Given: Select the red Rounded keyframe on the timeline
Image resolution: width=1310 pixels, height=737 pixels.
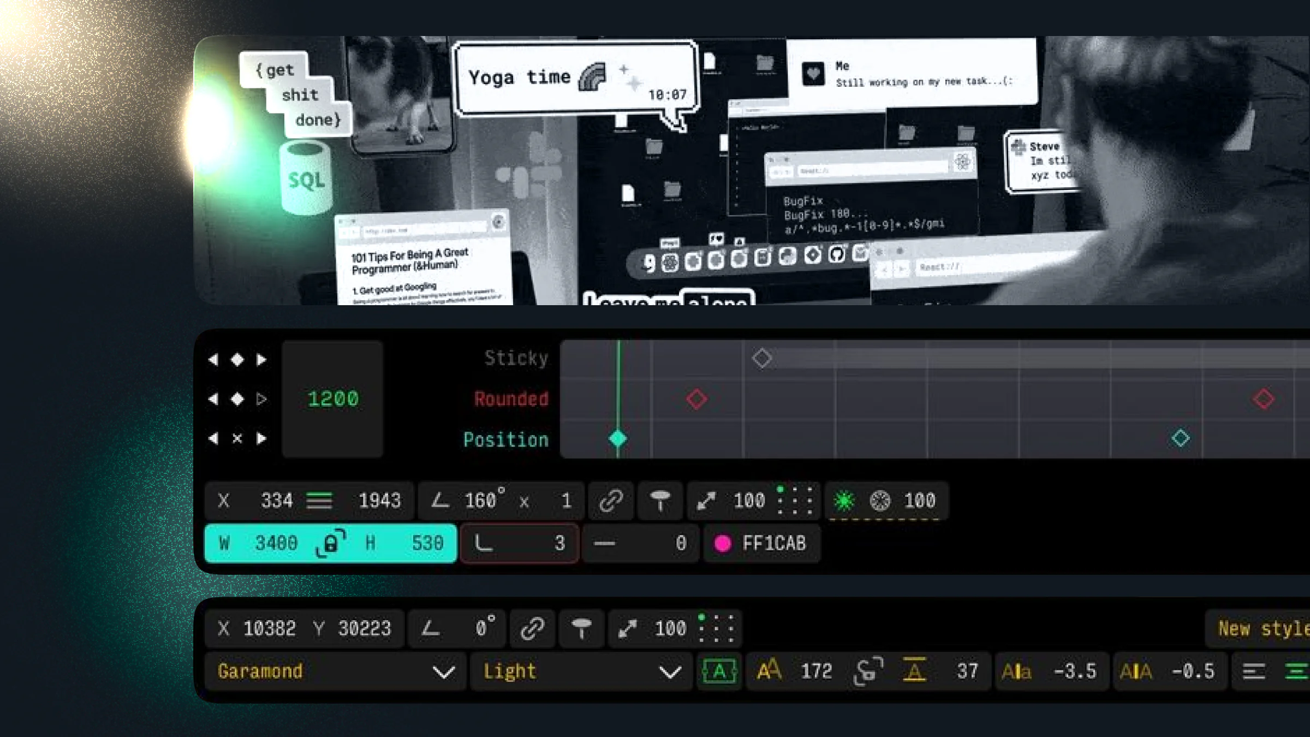Looking at the screenshot, I should (x=696, y=399).
